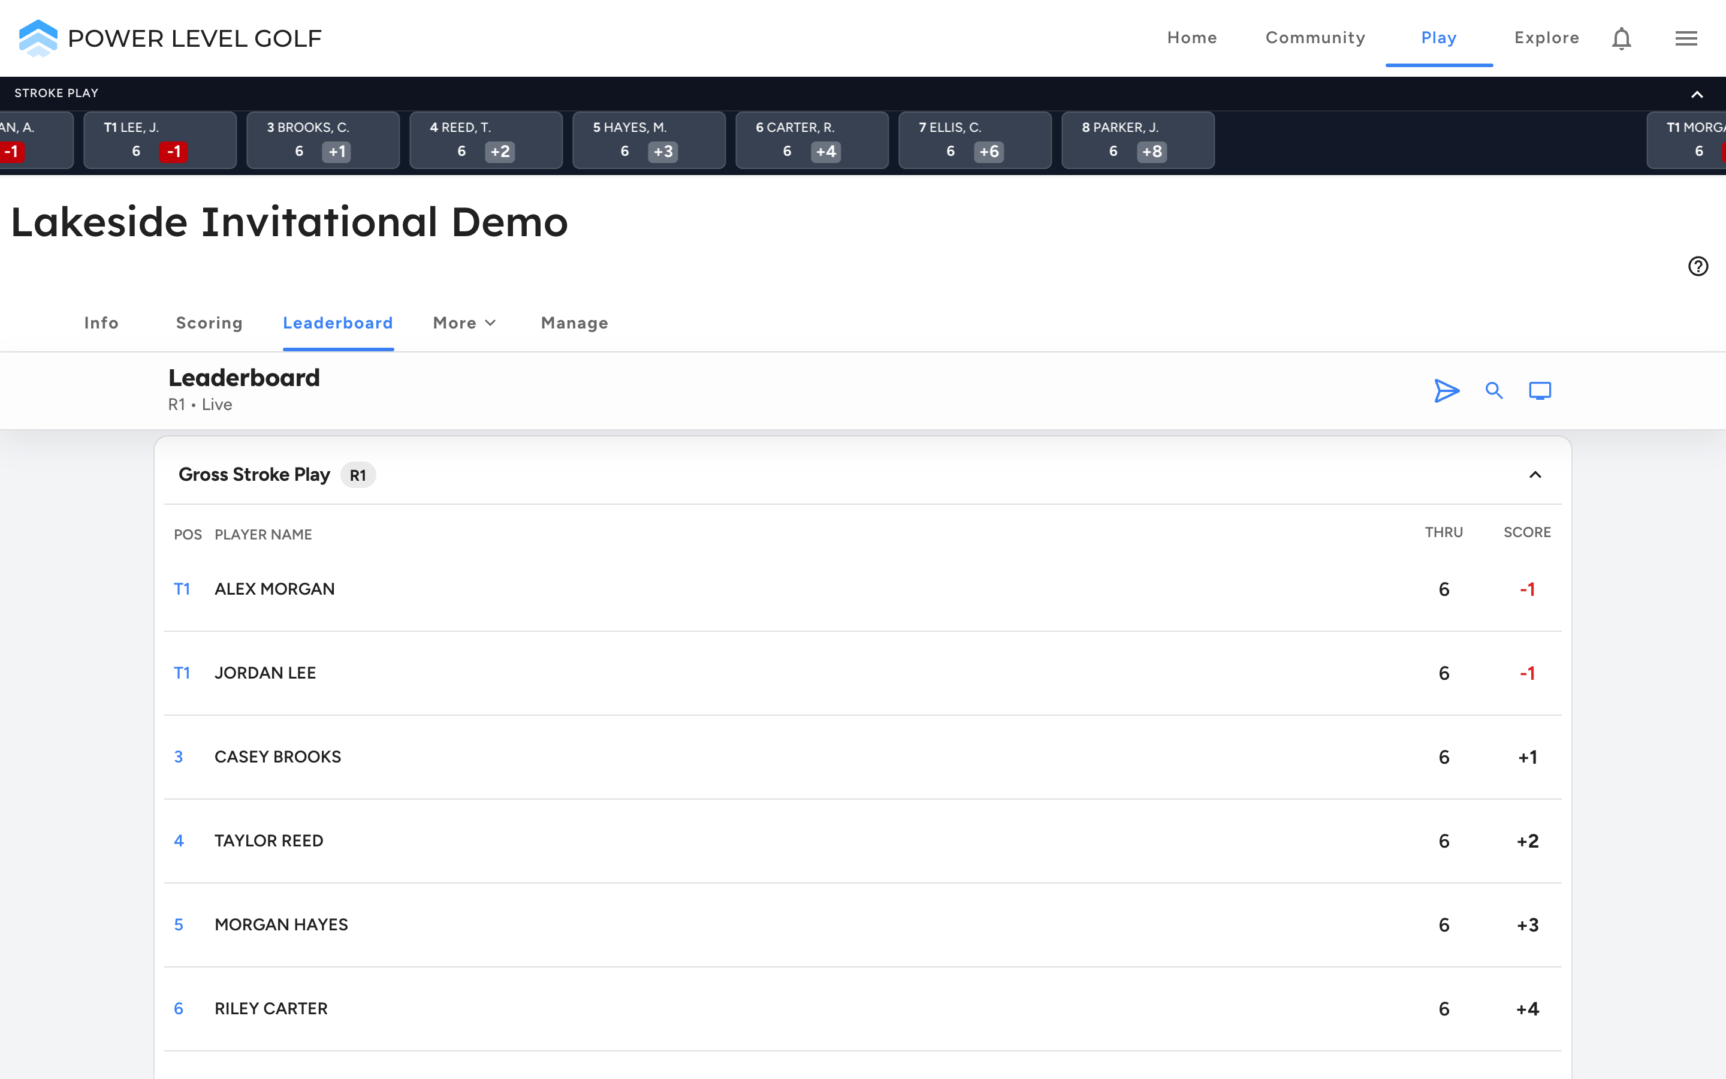1726x1079 pixels.
Task: Open the Manage tab
Action: point(574,323)
